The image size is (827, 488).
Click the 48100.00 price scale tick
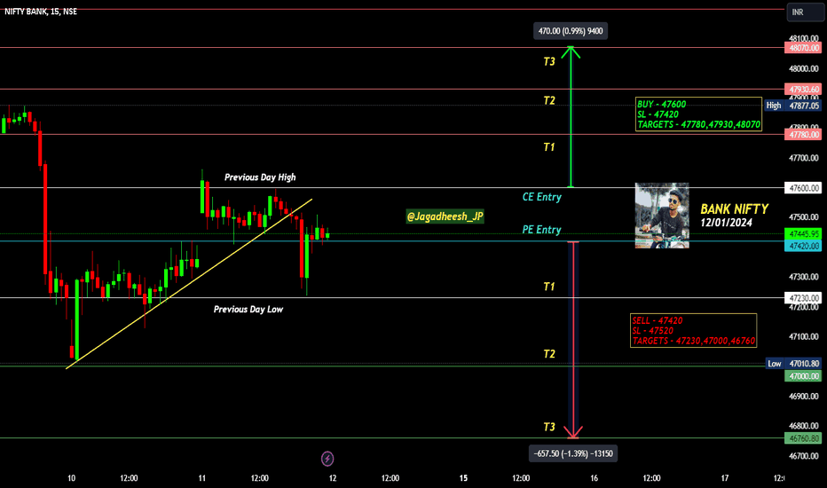point(804,38)
